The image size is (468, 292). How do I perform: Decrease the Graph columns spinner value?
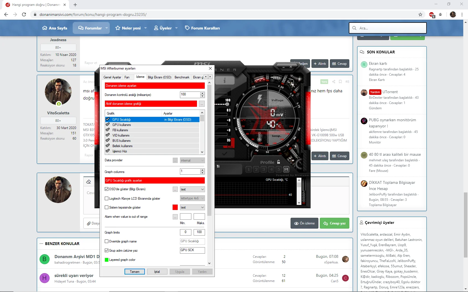pyautogui.click(x=203, y=173)
